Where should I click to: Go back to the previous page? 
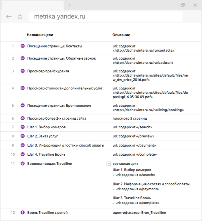(9, 17)
